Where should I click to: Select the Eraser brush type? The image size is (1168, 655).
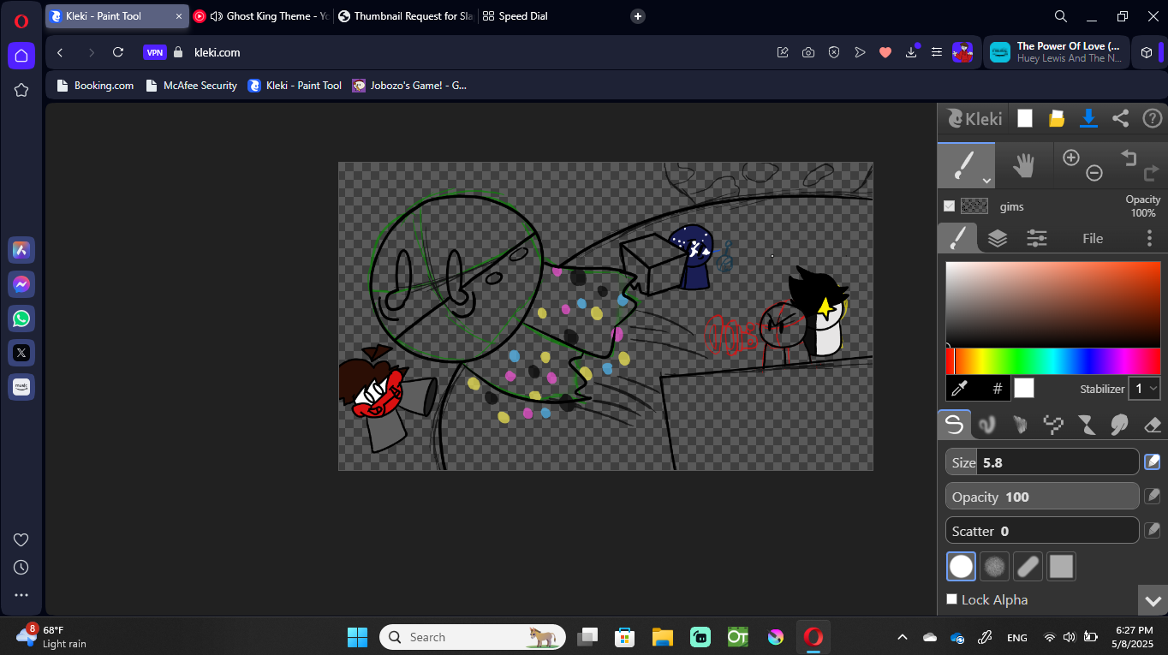click(1152, 423)
